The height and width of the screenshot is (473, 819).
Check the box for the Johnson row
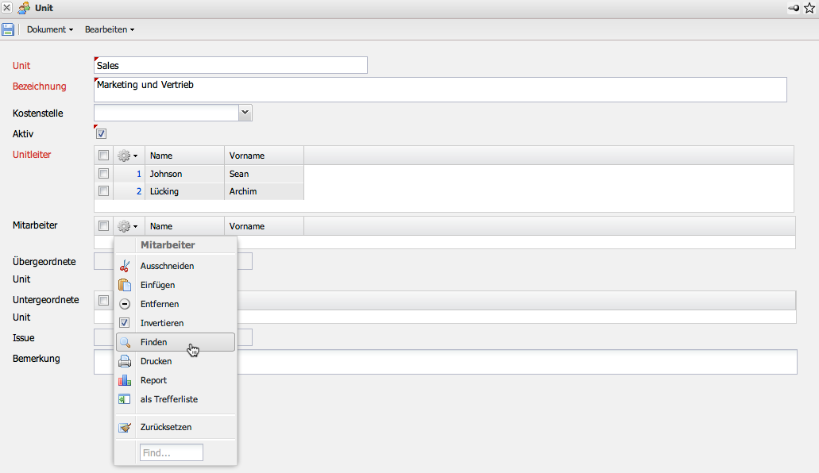pyautogui.click(x=103, y=174)
